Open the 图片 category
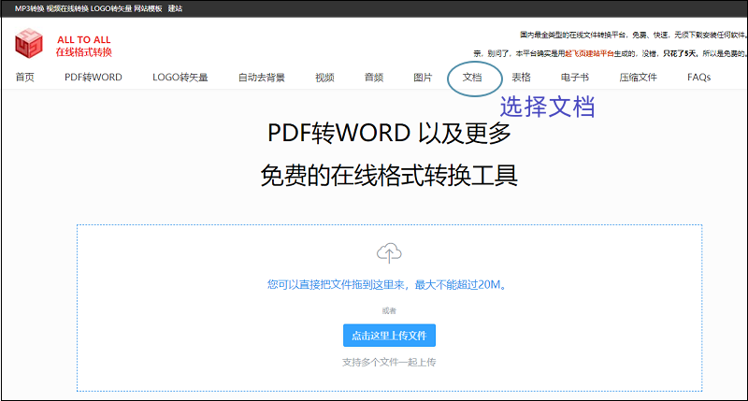Viewport: 748px width, 401px height. [x=423, y=78]
